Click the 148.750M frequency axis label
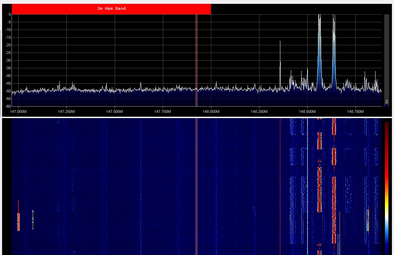 pyautogui.click(x=355, y=112)
